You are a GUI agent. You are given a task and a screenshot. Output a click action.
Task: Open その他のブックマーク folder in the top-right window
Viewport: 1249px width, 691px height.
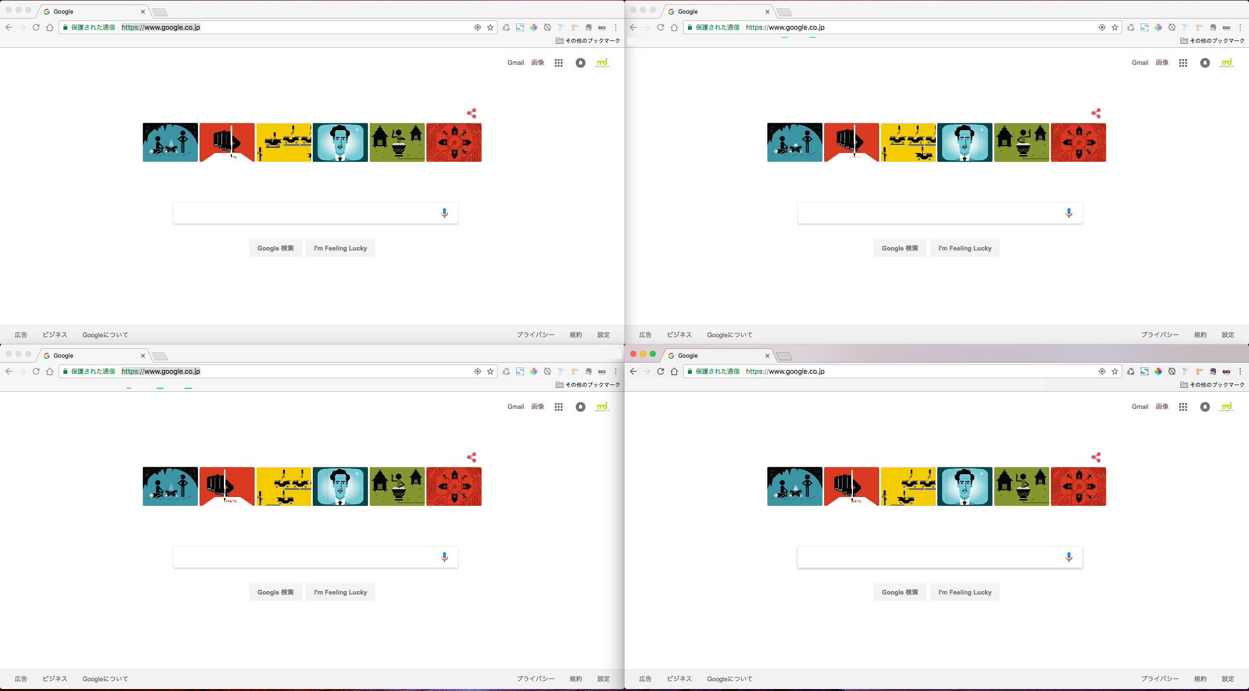pos(1212,41)
